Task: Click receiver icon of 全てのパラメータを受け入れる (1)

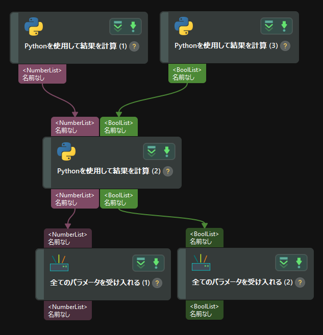Action: pos(59,263)
